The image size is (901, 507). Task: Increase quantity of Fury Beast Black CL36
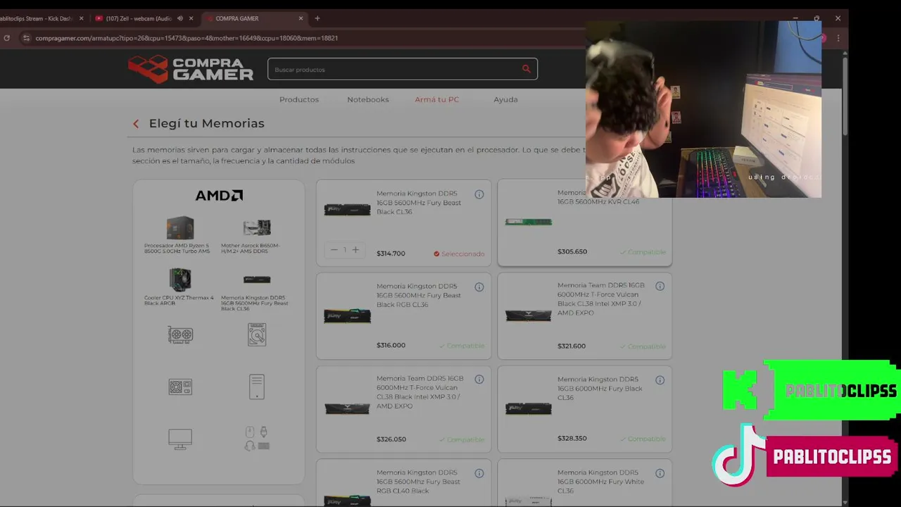(355, 250)
